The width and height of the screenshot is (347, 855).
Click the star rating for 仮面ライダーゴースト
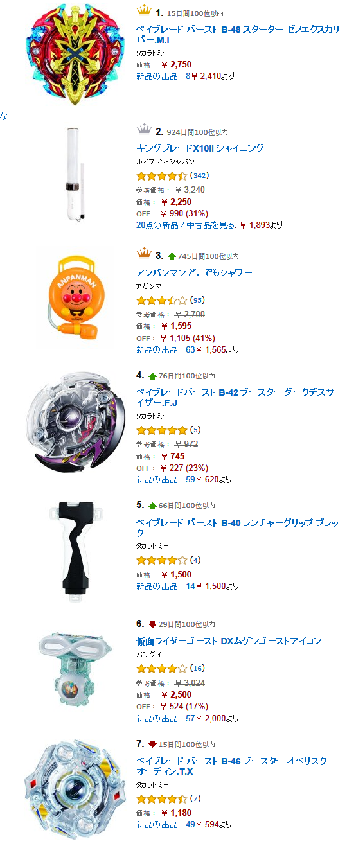click(162, 669)
